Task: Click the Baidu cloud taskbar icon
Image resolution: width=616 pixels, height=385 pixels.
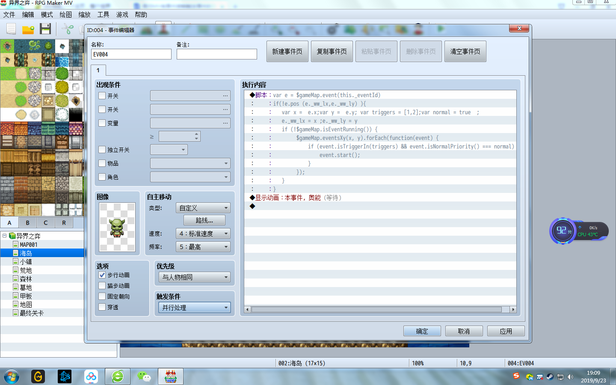Action: tap(91, 376)
